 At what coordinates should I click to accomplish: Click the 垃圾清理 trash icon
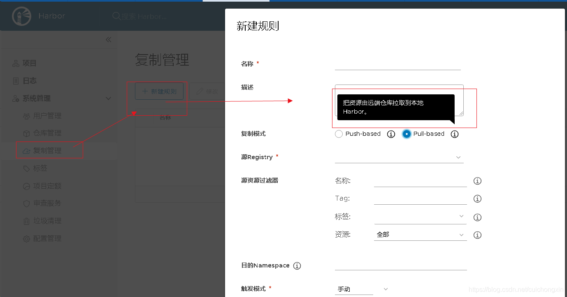[x=26, y=221]
